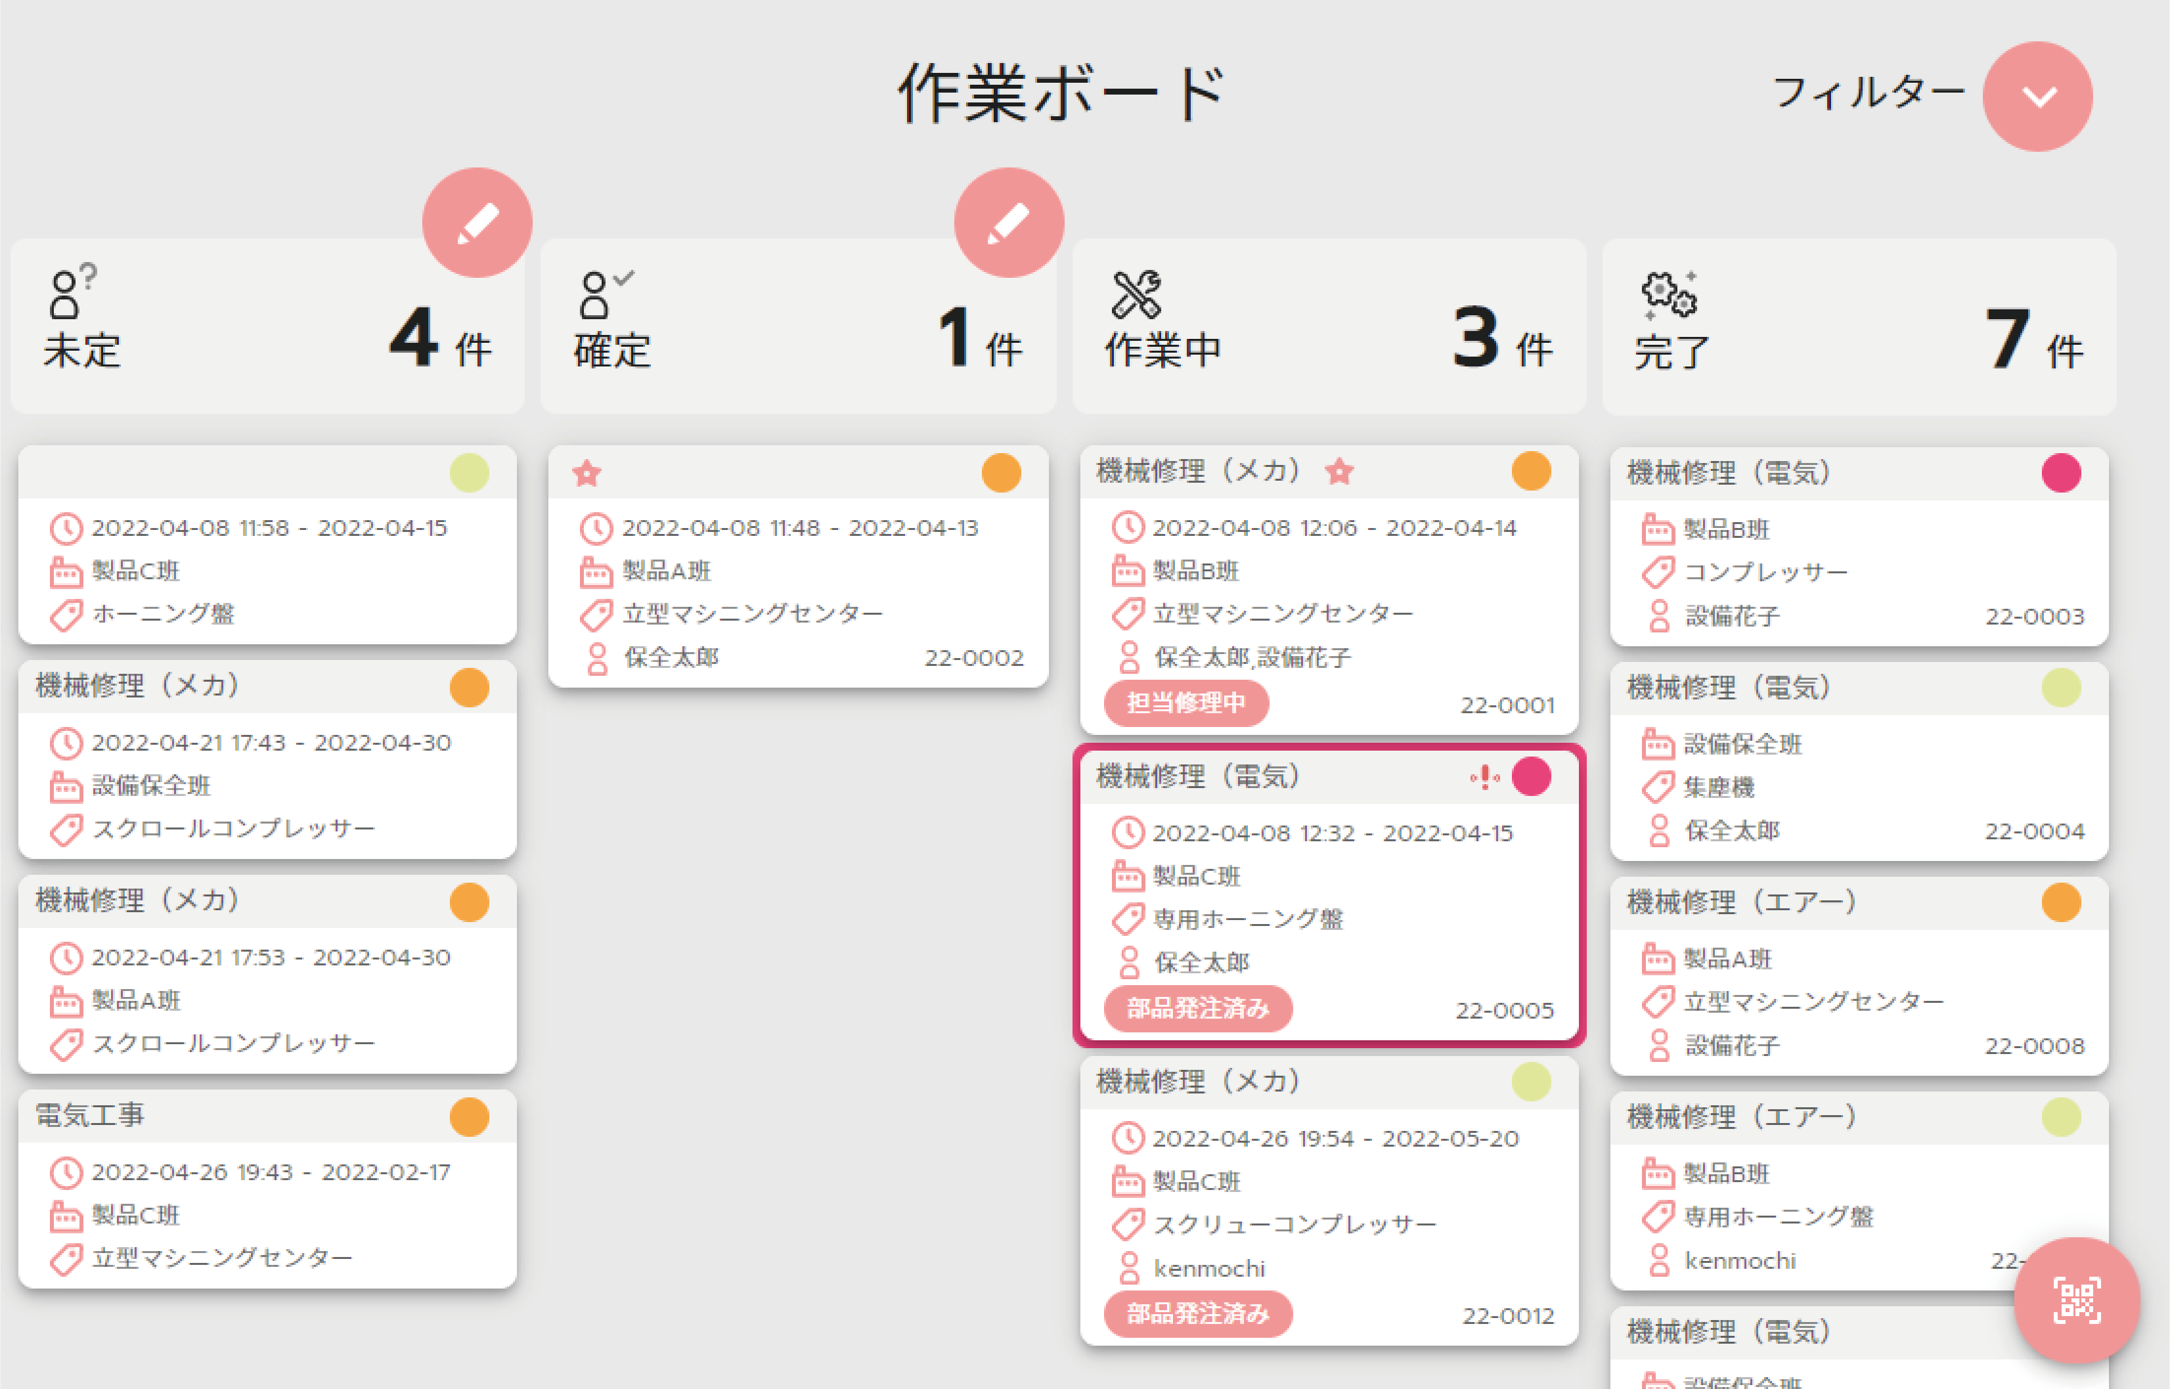Click the wrench tools icon in 作業中 header
The width and height of the screenshot is (2170, 1389).
tap(1136, 294)
